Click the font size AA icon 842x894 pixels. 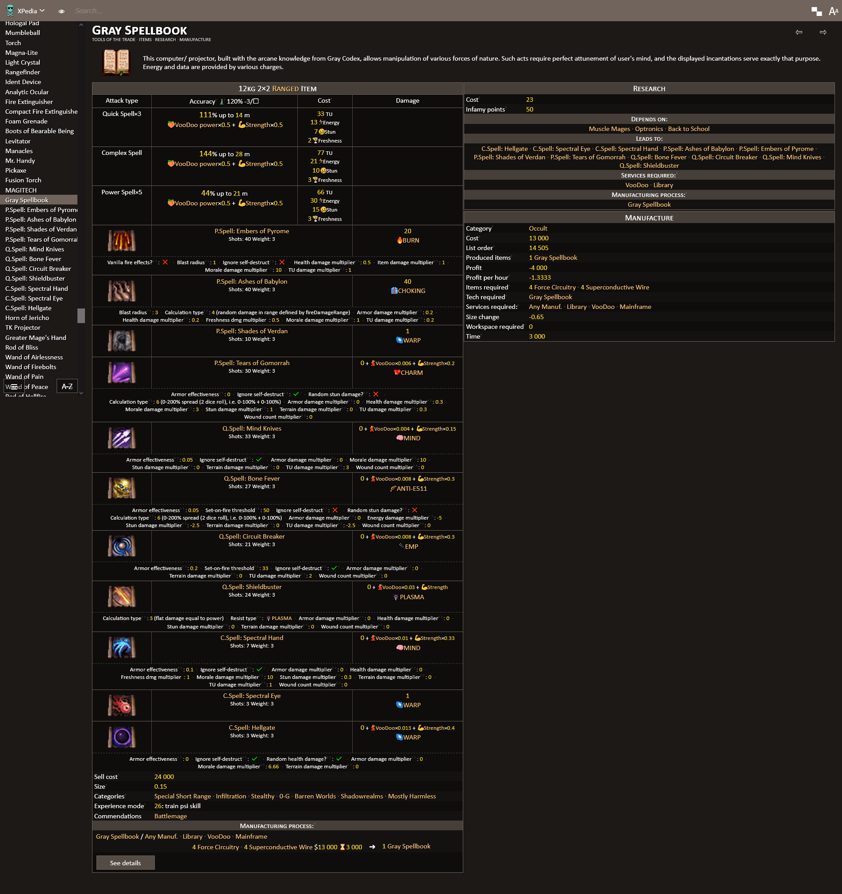click(x=833, y=11)
